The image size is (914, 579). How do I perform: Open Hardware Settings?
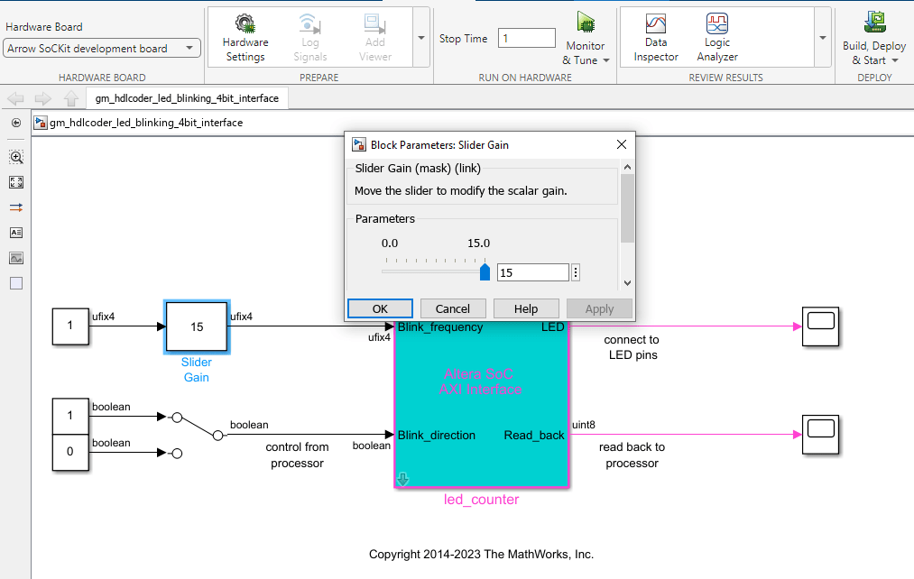tap(245, 37)
